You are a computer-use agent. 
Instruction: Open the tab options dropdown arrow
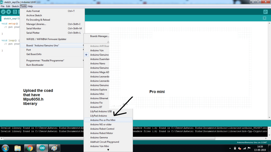pos(264,18)
